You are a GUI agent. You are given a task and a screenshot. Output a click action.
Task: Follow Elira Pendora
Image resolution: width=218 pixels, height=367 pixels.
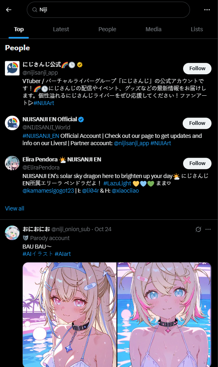(197, 163)
